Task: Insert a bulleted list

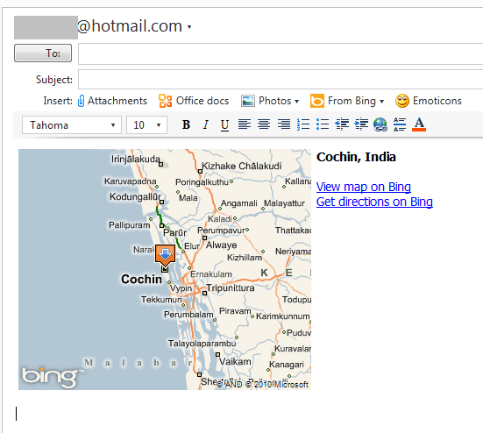Action: [x=323, y=124]
